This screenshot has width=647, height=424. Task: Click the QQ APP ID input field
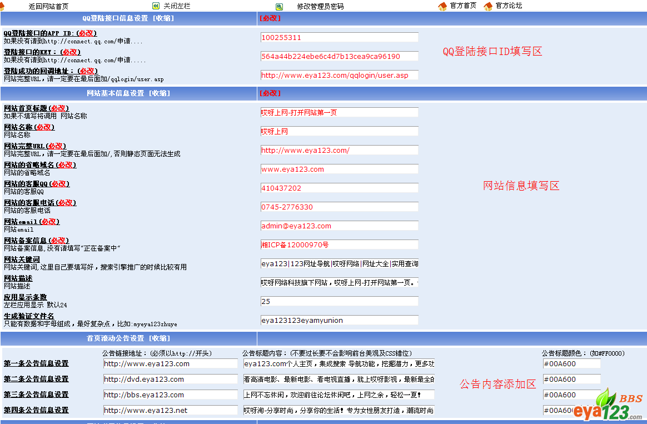pos(339,38)
